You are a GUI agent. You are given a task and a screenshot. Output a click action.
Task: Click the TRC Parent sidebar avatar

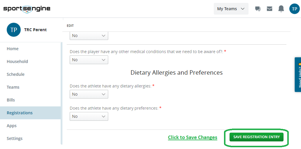(x=14, y=30)
